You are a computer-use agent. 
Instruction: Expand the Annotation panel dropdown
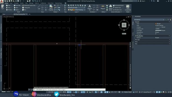pos(93,12)
